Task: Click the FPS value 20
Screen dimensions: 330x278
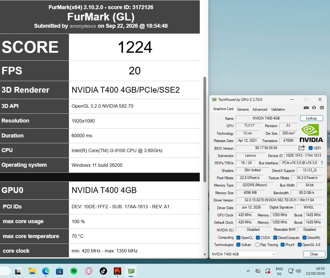Action: coord(135,71)
